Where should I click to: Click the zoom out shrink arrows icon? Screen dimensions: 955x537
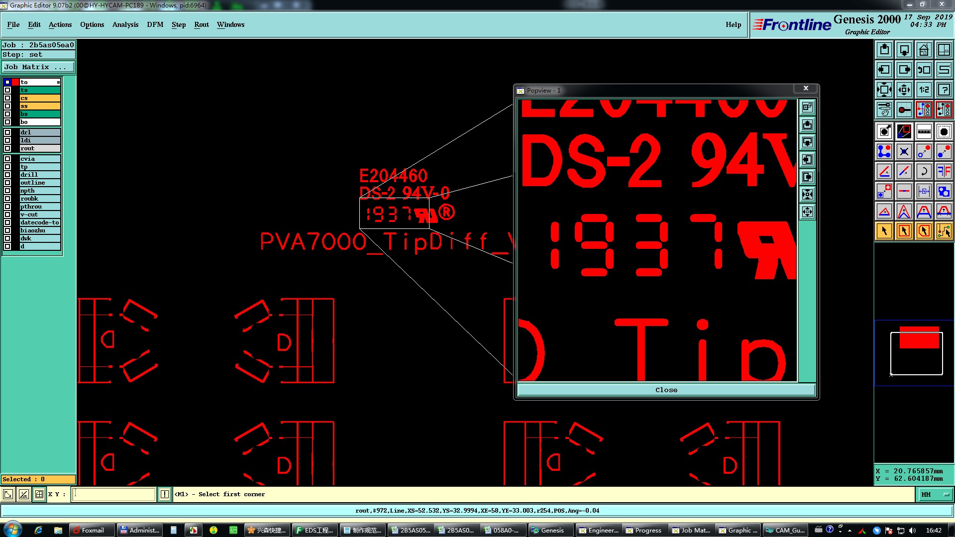pos(904,90)
